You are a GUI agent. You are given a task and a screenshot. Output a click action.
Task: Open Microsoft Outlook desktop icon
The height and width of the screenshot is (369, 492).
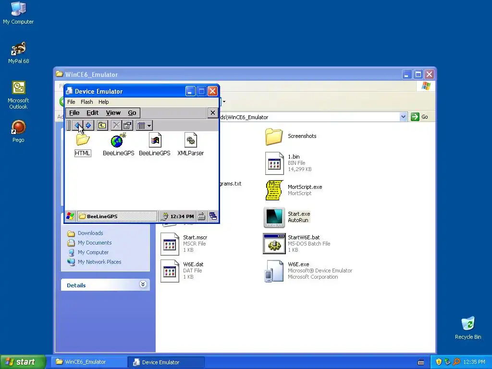tap(19, 95)
